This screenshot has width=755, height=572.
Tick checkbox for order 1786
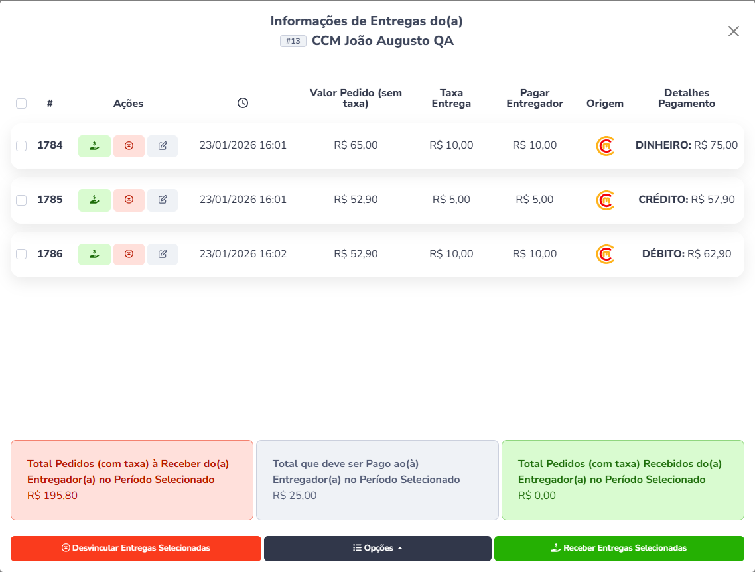21,254
